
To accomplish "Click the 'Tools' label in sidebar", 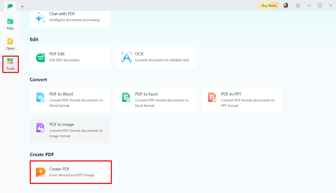I will pyautogui.click(x=10, y=69).
